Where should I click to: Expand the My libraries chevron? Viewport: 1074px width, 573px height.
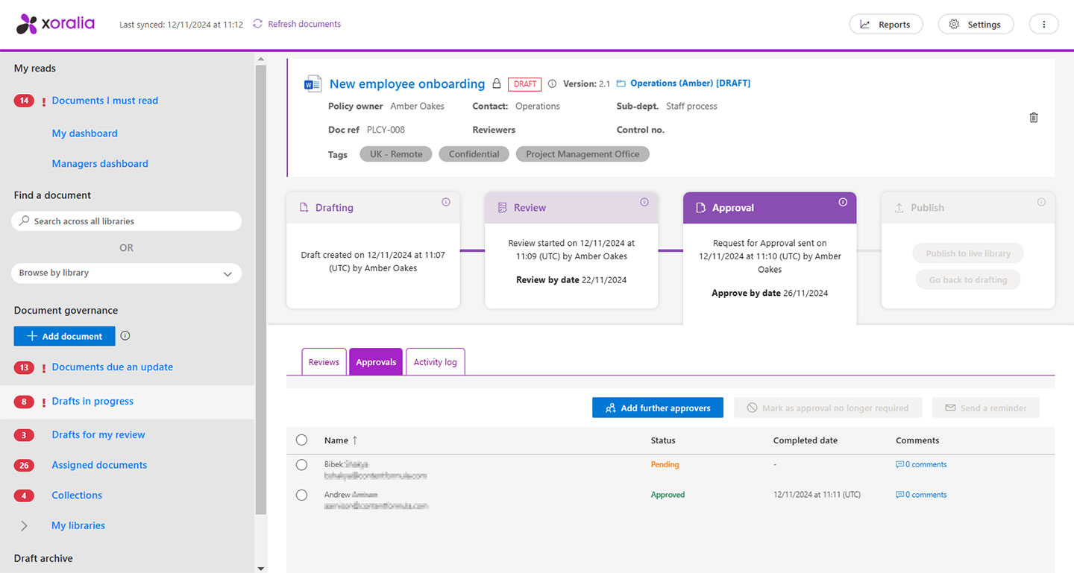tap(24, 525)
